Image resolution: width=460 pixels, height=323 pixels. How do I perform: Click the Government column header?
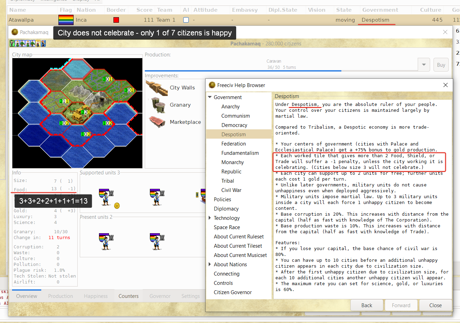click(x=380, y=10)
